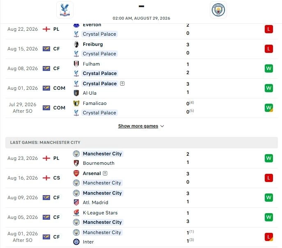Click the Arsenal club crest
The height and width of the screenshot is (248, 282).
coord(76,173)
